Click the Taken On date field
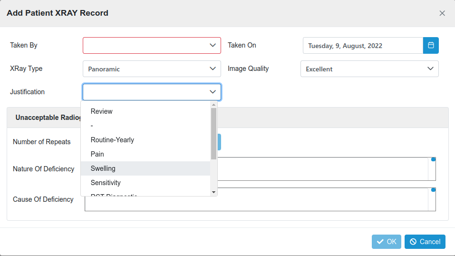Image resolution: width=455 pixels, height=256 pixels. point(363,46)
